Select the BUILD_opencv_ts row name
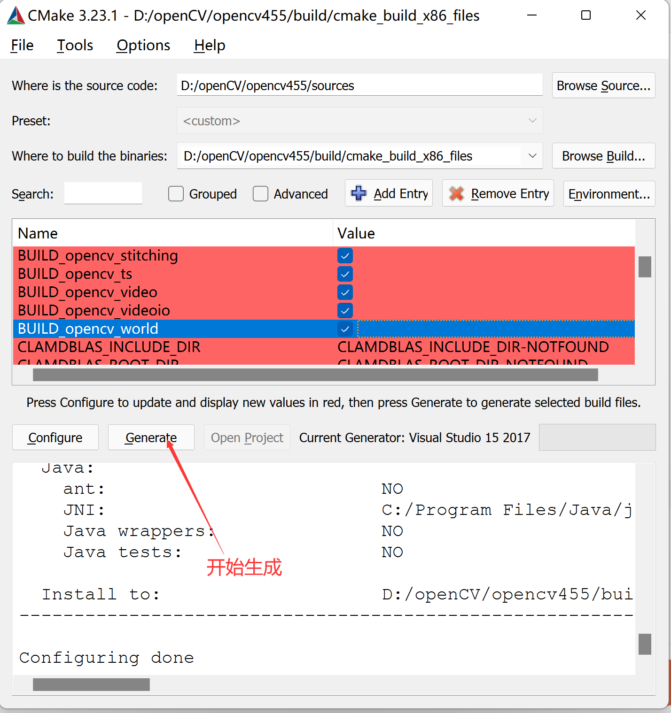Image resolution: width=671 pixels, height=713 pixels. (75, 274)
